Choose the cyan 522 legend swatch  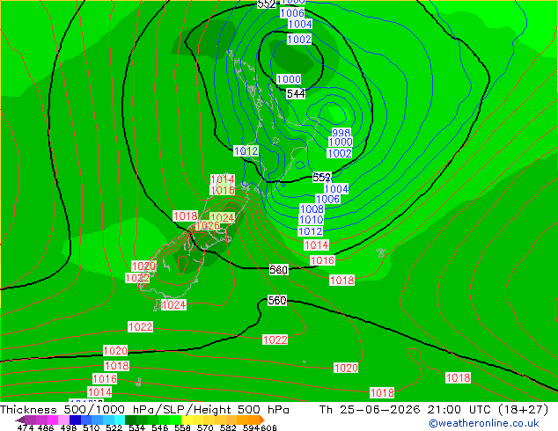119,420
